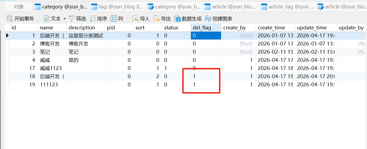The image size is (367, 149).
Task: Click the Begin Transaction (开始事务) icon
Action: [10, 19]
